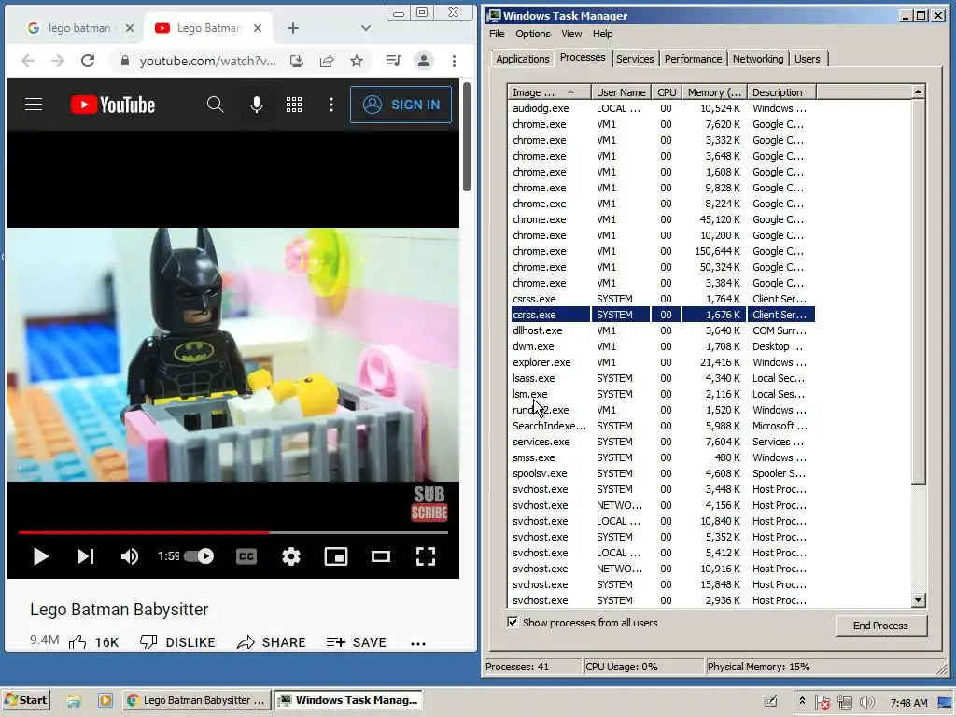Click the End Process button
The height and width of the screenshot is (717, 956).
pos(880,626)
